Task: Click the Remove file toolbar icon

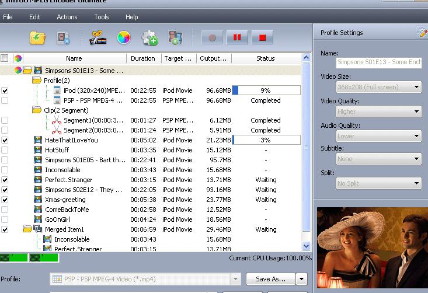Action: [64, 38]
